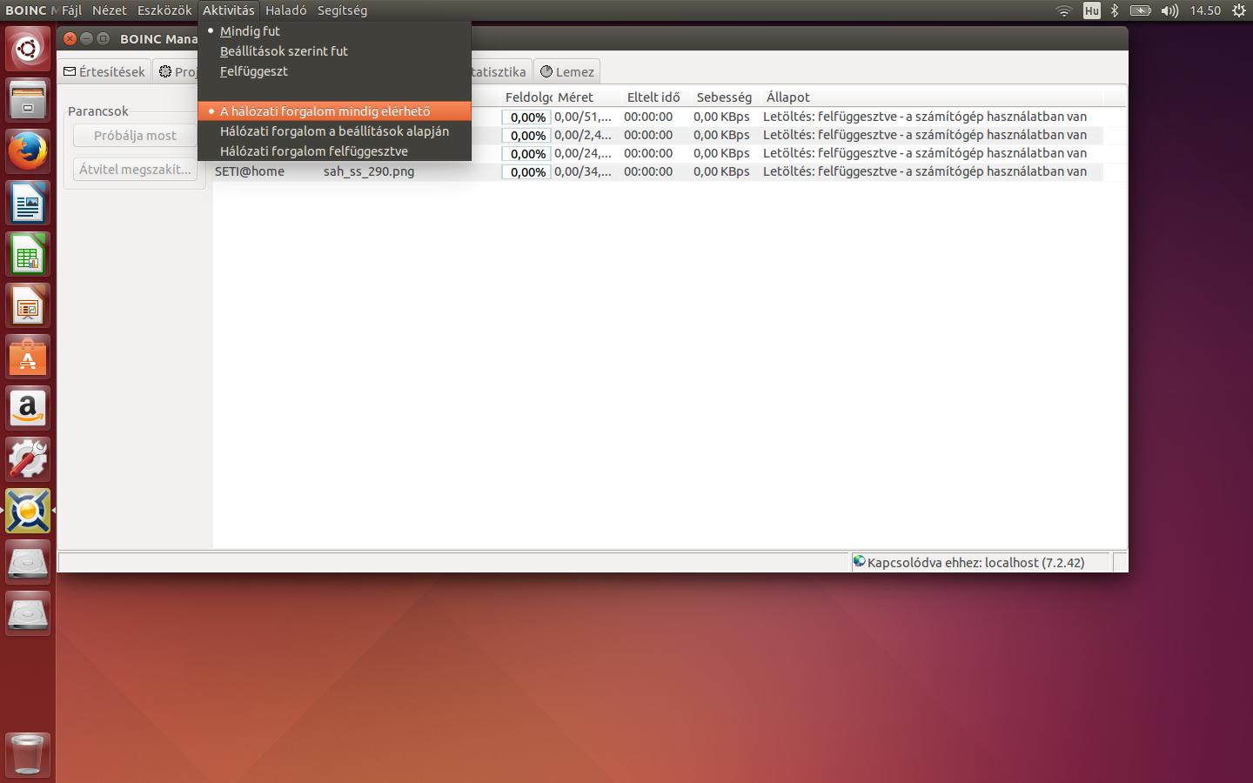Open the Ubuntu Dash home launcher icon
Image resolution: width=1253 pixels, height=783 pixels.
pos(28,49)
